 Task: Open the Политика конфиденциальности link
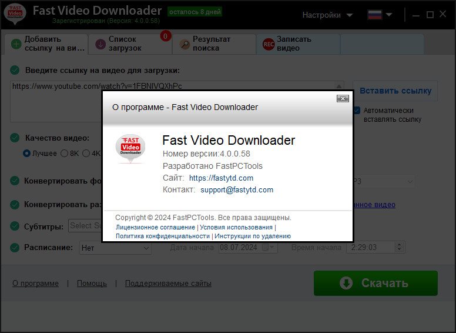163,236
